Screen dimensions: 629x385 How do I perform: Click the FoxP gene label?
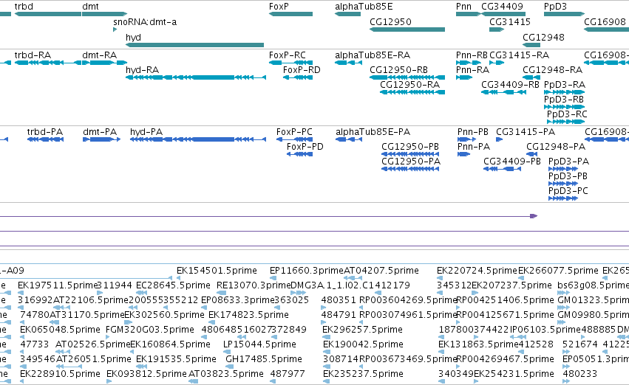pos(279,7)
